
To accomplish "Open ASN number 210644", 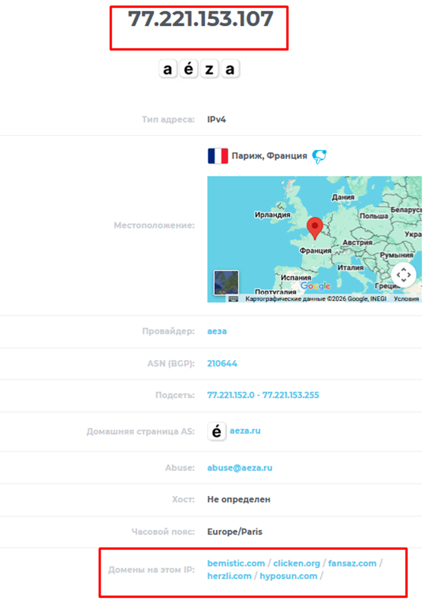I will [x=222, y=363].
